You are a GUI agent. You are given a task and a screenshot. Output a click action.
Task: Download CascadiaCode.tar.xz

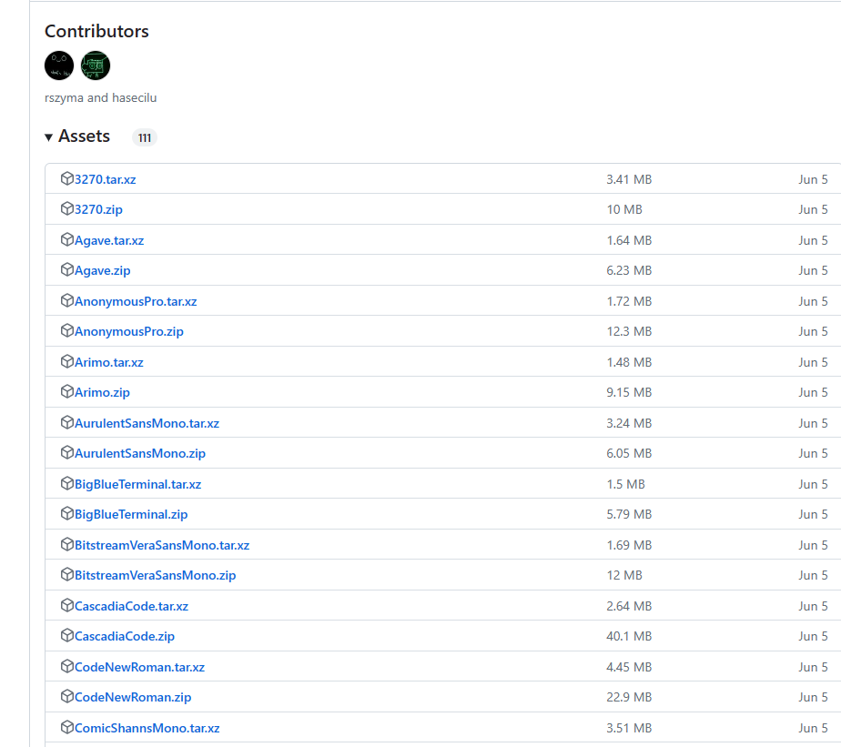click(131, 607)
